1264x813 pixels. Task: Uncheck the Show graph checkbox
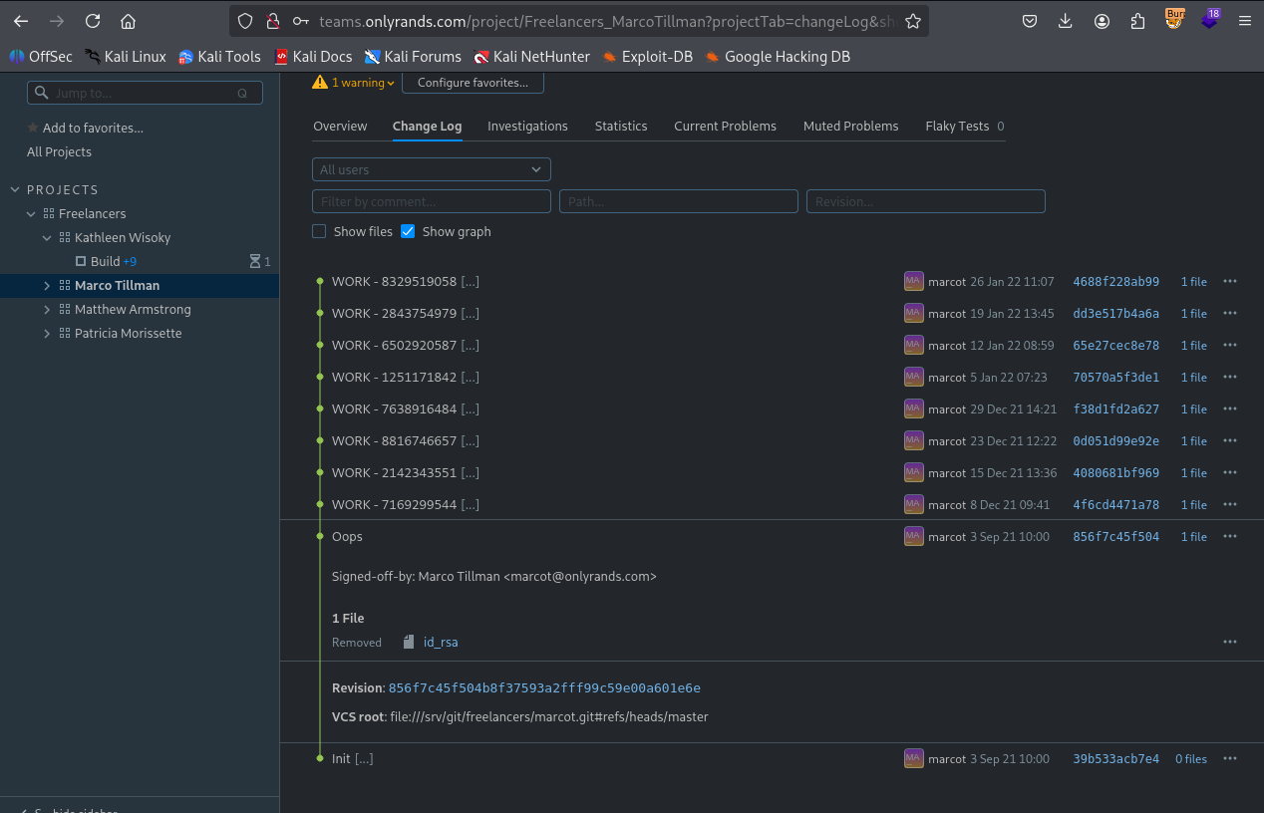tap(408, 231)
